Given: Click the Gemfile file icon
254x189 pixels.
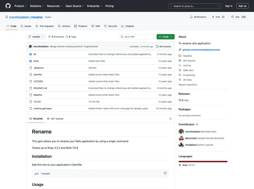Looking at the screenshot, I should [x=30, y=75].
